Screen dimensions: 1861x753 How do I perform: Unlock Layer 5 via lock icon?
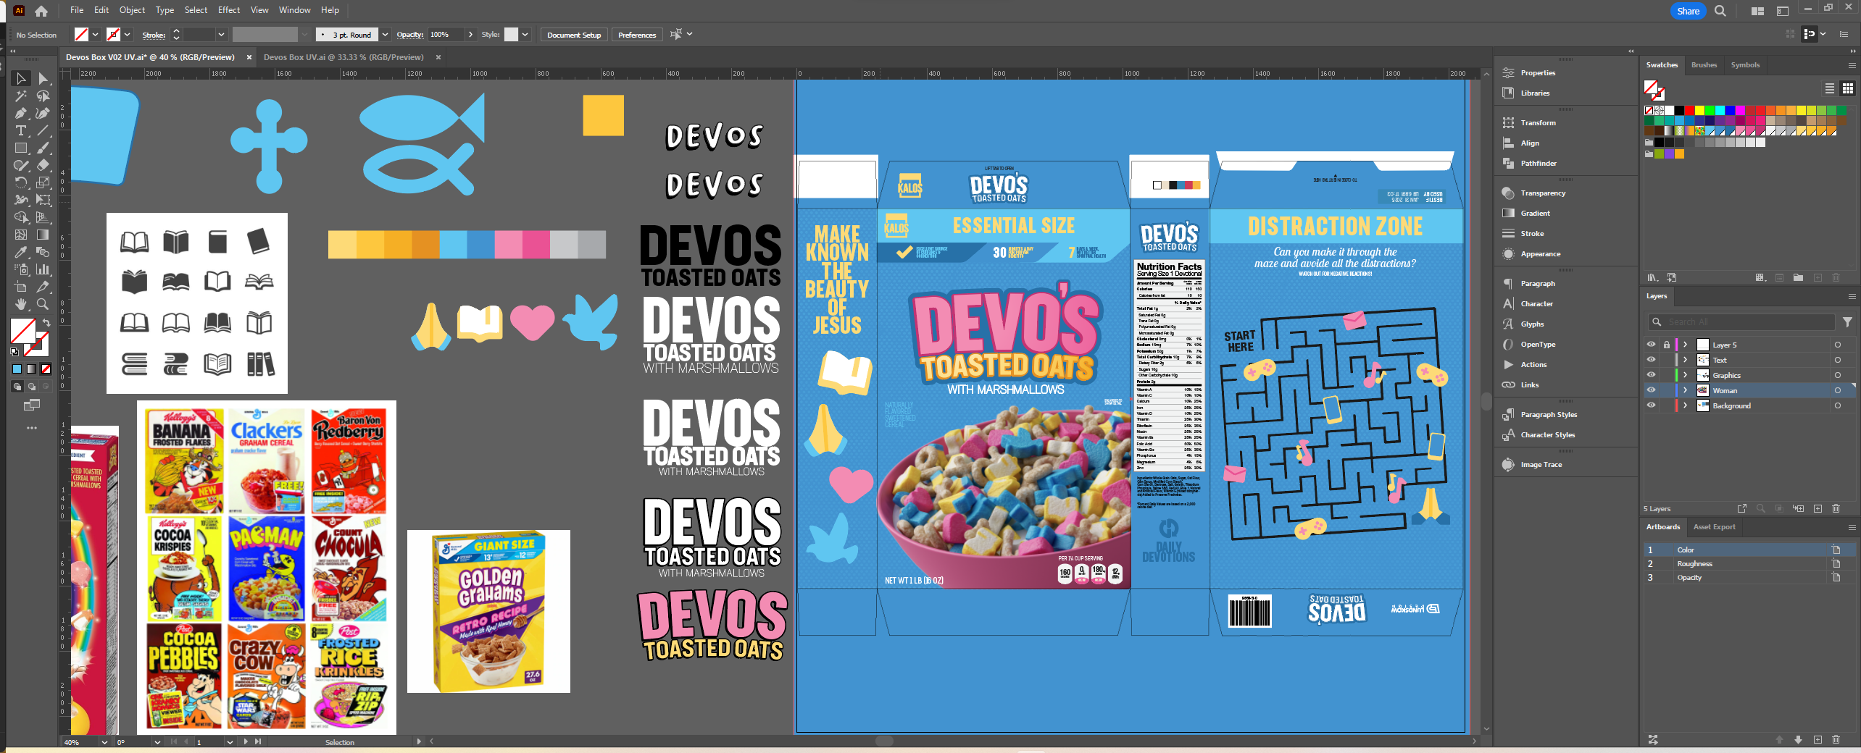pos(1666,345)
